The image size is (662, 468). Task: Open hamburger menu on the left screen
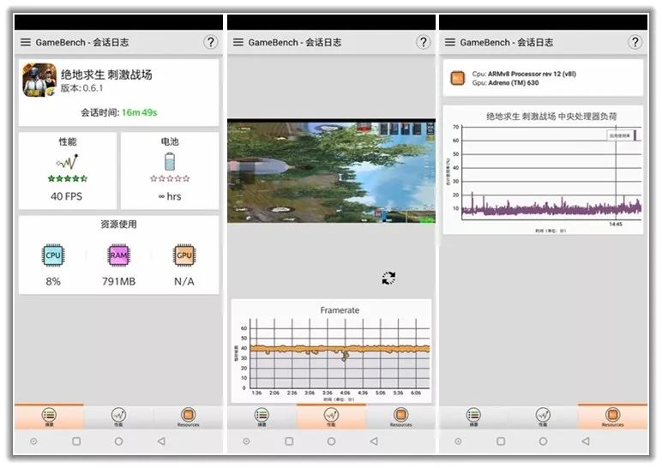coord(26,42)
